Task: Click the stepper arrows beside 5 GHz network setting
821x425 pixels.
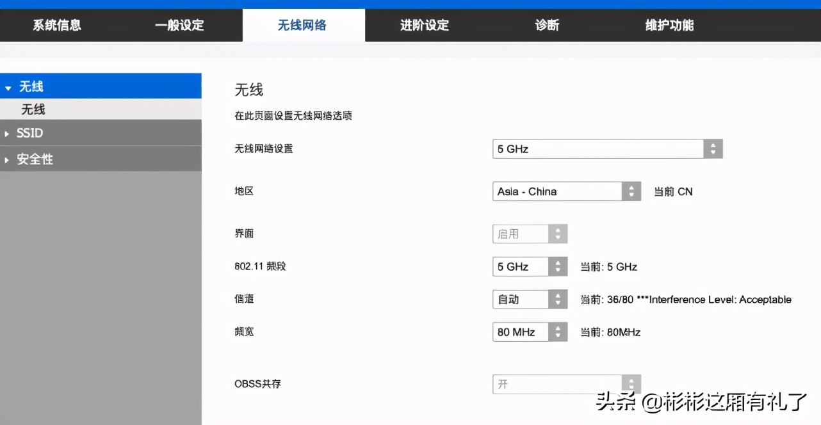Action: [712, 148]
